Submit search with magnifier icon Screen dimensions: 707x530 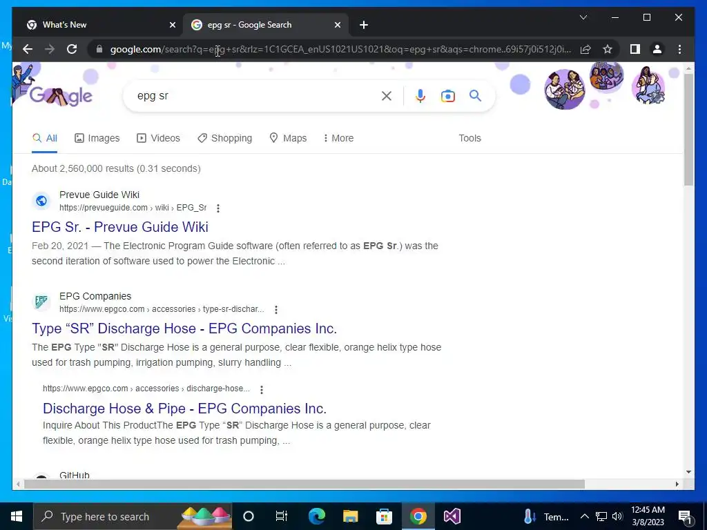(x=475, y=95)
